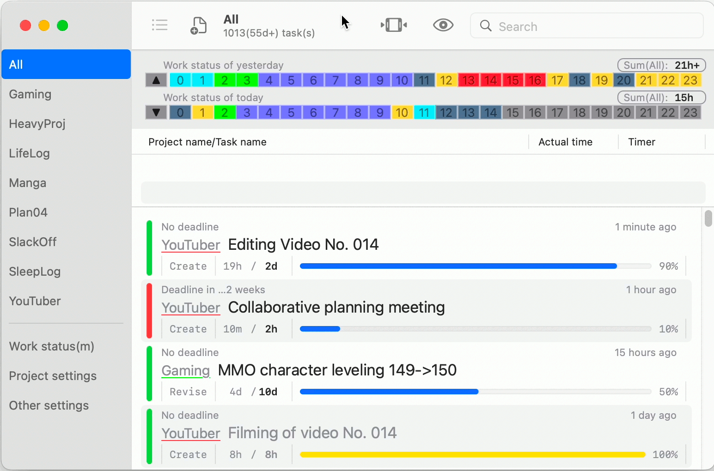Expand today's work status with the down triangle
Screen dimensions: 714x471
pos(156,112)
